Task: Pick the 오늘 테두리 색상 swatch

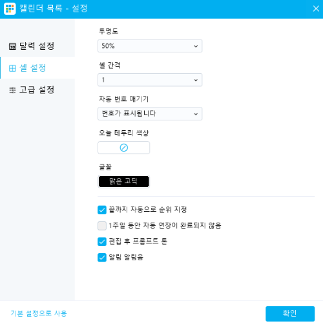Action: coord(124,148)
